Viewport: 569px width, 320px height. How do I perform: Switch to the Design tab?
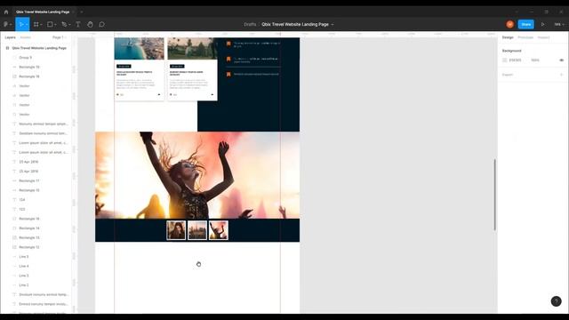tap(508, 37)
